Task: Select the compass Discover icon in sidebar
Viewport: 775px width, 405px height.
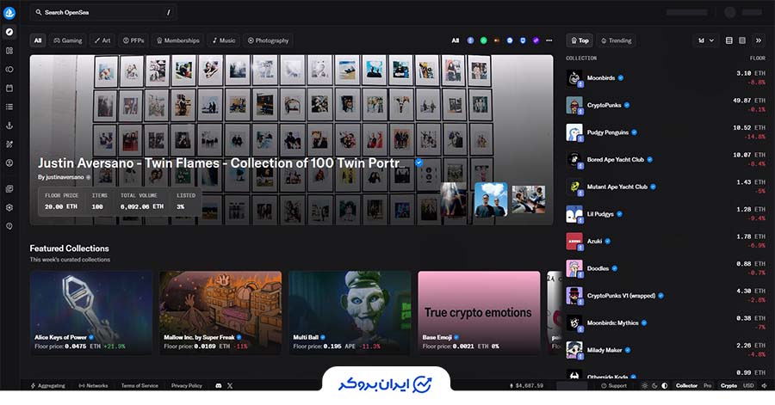Action: coord(9,32)
